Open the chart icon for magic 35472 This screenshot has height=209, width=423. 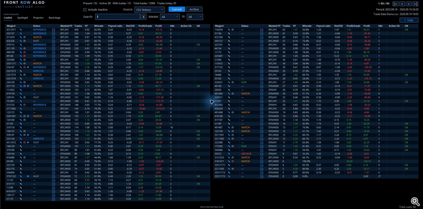[262, 154]
